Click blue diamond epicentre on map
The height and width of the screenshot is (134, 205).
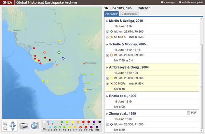click(x=63, y=58)
